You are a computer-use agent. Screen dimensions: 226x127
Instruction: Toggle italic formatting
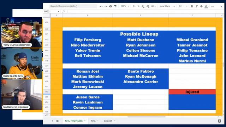197,6
